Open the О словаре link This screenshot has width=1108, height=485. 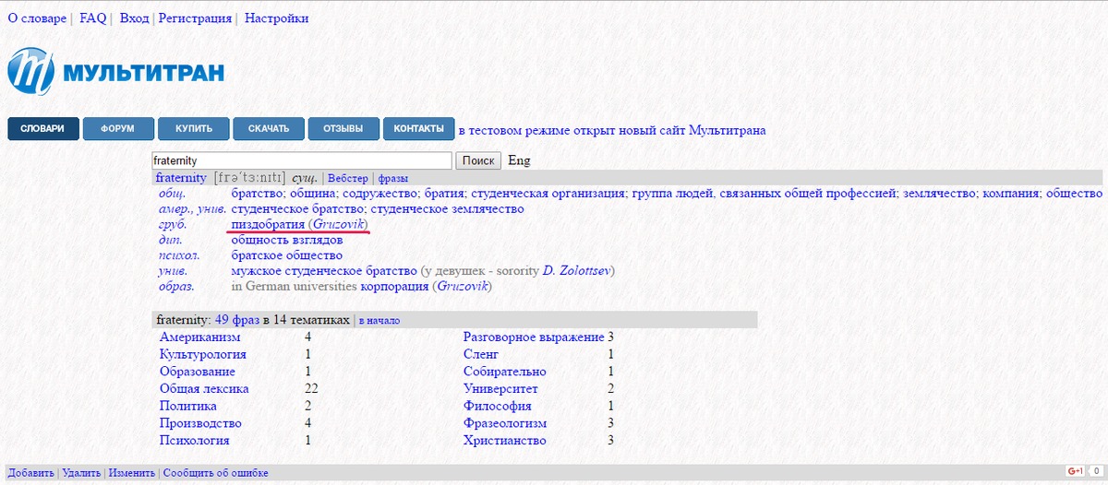(x=37, y=18)
